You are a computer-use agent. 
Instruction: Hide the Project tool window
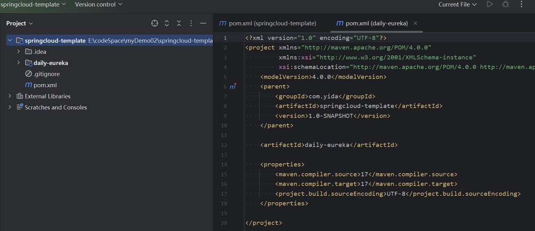(x=203, y=23)
